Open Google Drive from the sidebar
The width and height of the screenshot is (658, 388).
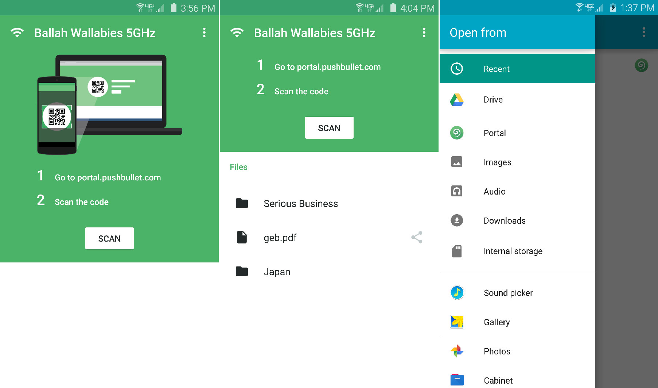point(493,99)
